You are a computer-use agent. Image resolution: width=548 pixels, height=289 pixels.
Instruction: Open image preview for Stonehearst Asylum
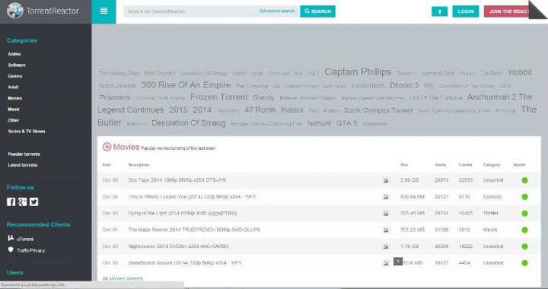tap(386, 263)
